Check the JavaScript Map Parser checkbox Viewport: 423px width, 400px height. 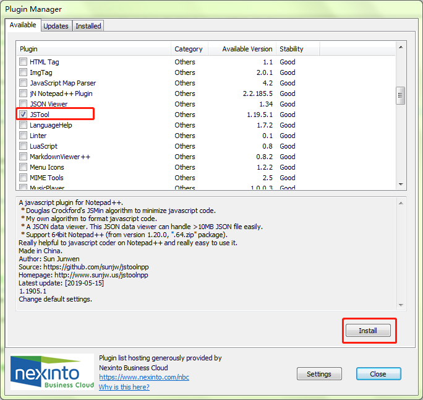[23, 83]
